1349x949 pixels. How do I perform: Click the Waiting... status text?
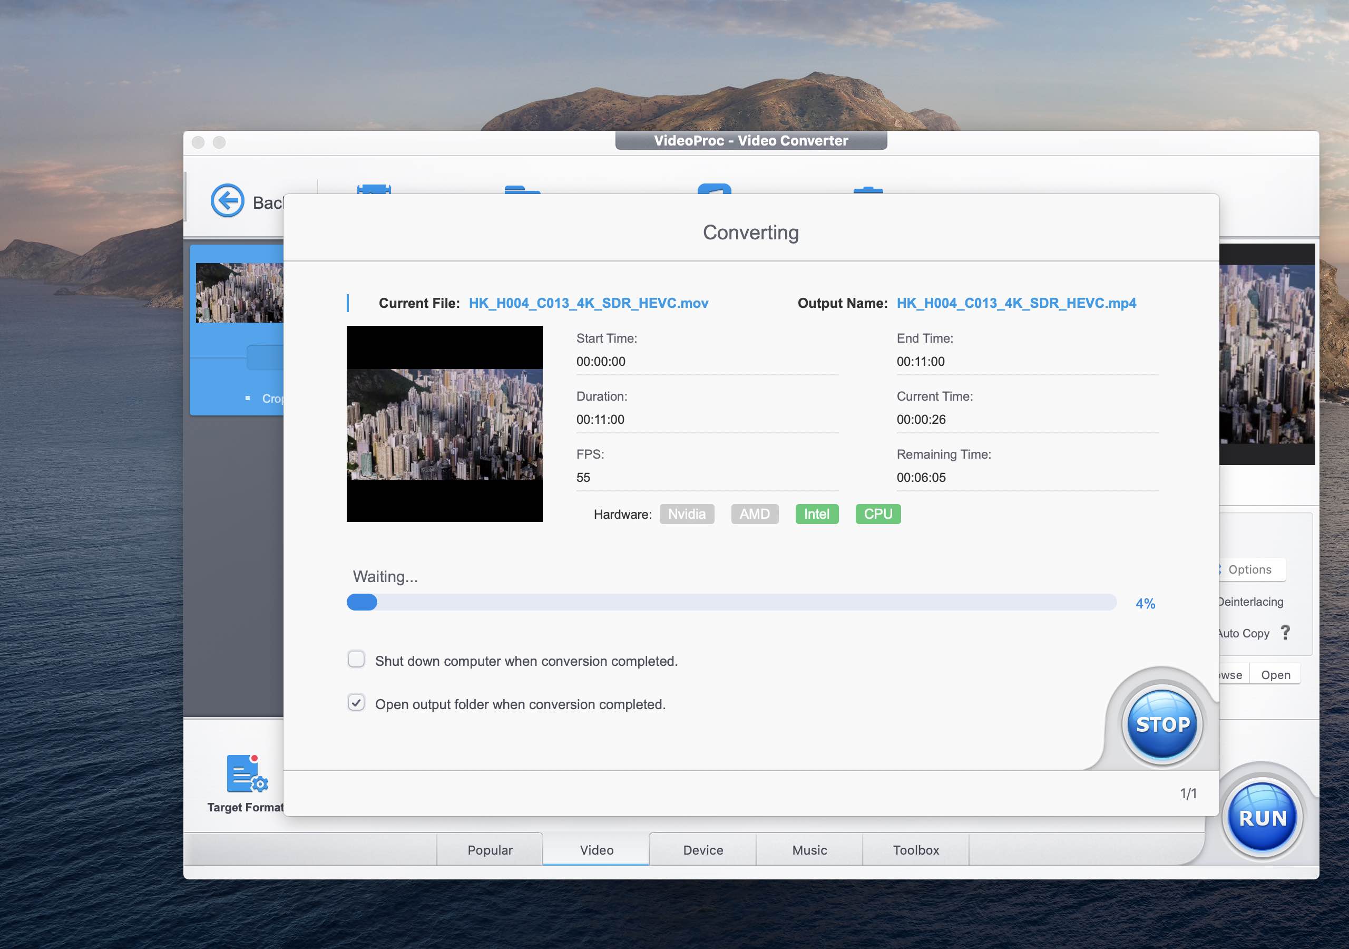[x=385, y=576]
